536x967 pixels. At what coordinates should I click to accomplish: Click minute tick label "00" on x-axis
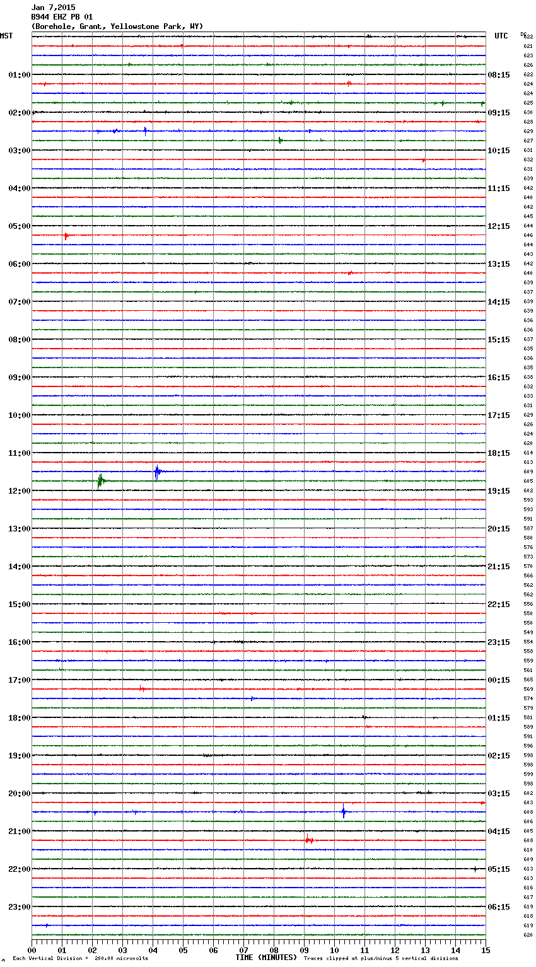[x=32, y=950]
